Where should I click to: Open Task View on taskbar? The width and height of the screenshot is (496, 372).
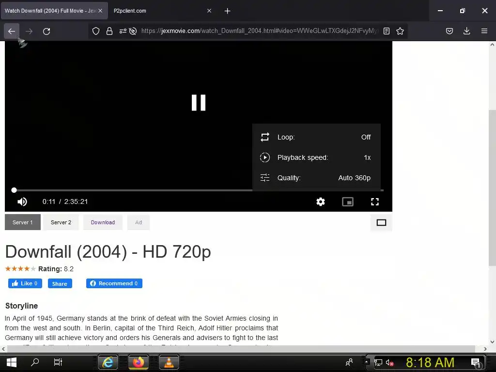tap(58, 362)
